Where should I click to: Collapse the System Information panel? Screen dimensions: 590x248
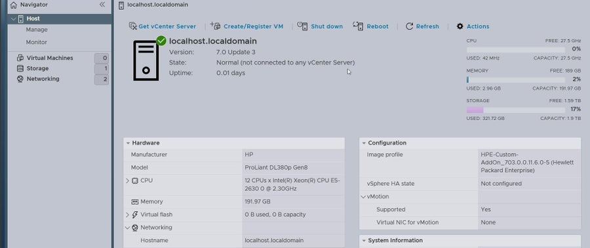tap(364, 241)
